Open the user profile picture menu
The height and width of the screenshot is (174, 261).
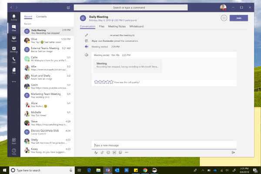tap(223, 7)
